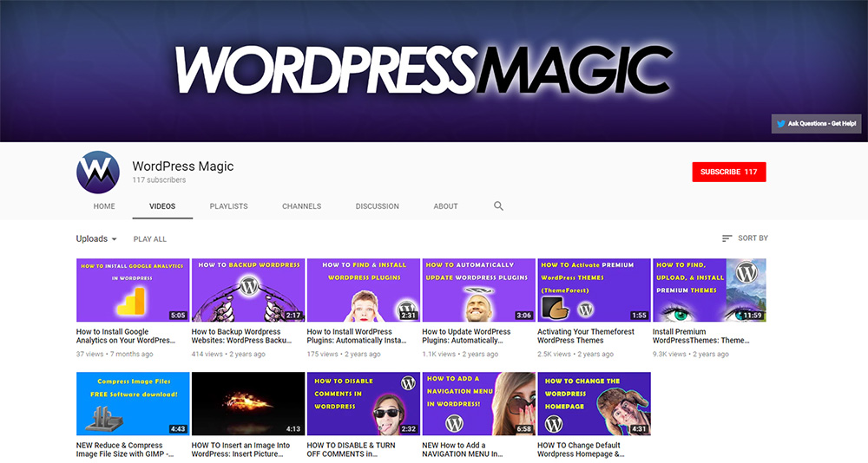
Task: Open How to Disable Comments thumbnail
Action: click(x=364, y=404)
